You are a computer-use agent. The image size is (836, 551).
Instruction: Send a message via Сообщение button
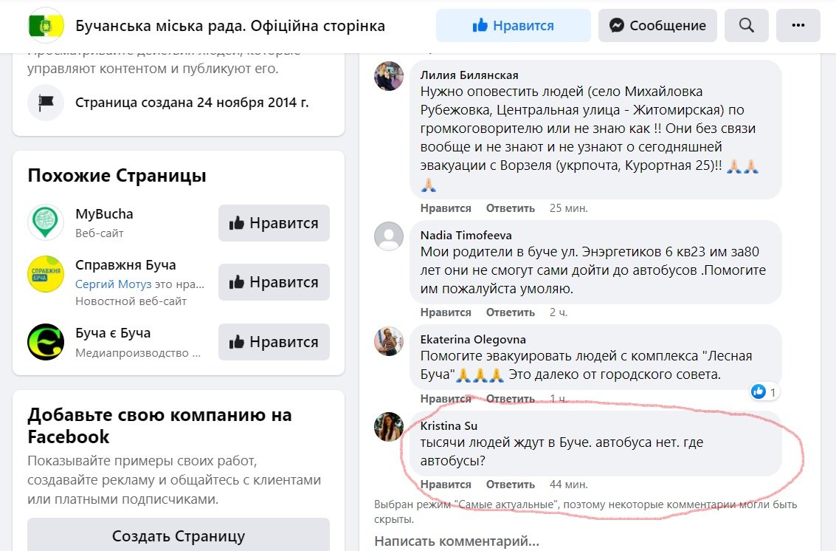point(657,26)
